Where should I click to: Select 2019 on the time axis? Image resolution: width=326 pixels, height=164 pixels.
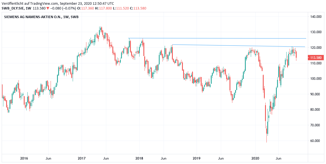pyautogui.click(x=197, y=158)
